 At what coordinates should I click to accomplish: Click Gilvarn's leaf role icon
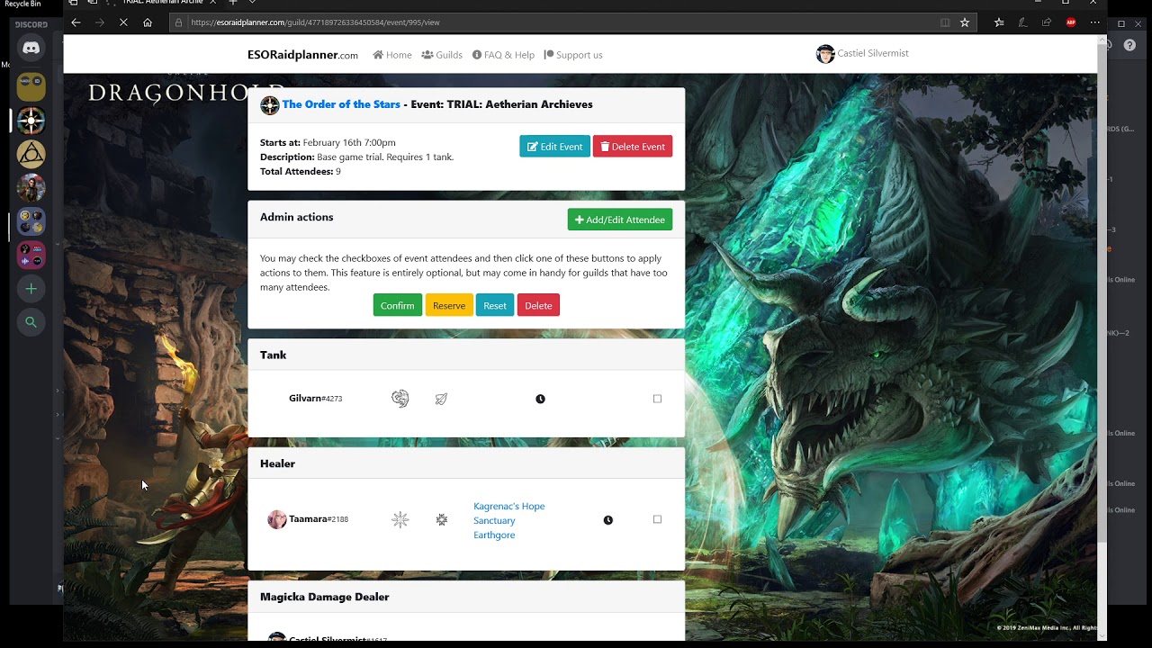tap(441, 399)
